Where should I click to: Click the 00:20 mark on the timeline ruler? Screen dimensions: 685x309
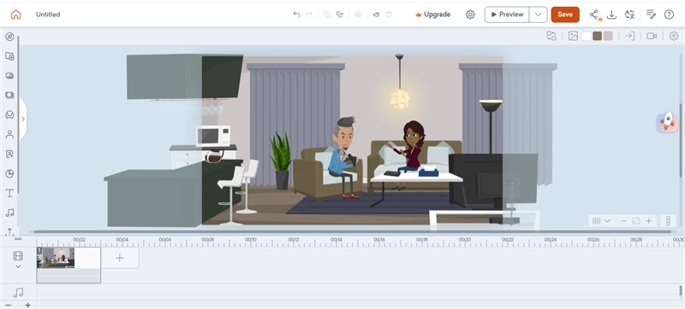(464, 240)
